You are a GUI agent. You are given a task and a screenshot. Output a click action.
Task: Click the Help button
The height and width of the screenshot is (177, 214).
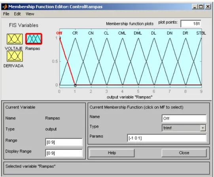click(112, 153)
